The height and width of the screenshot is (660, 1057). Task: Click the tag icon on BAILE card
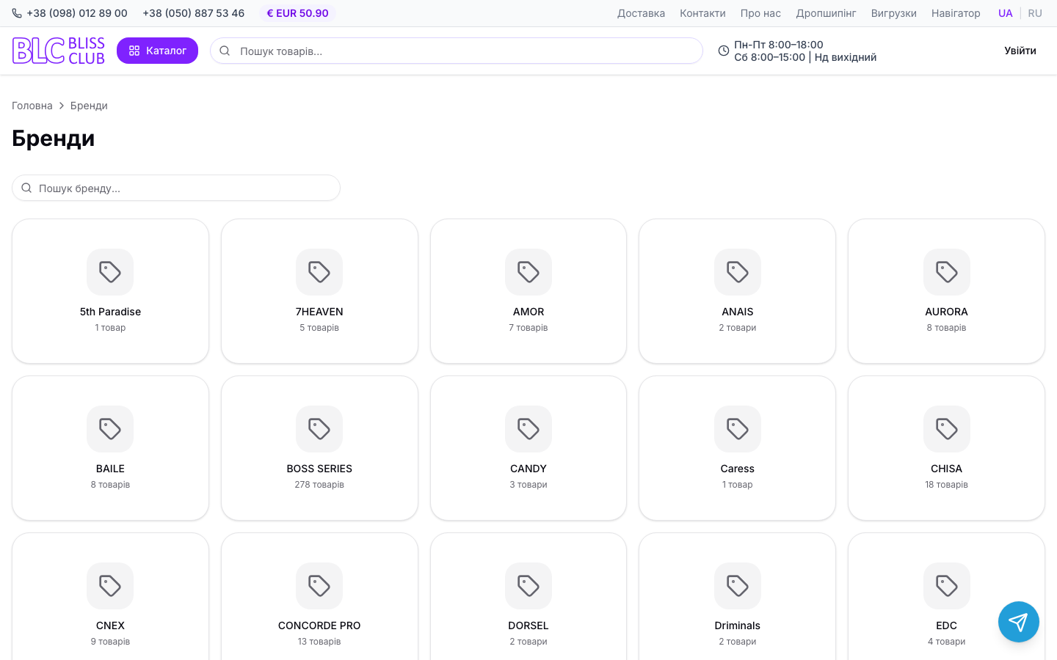click(110, 429)
